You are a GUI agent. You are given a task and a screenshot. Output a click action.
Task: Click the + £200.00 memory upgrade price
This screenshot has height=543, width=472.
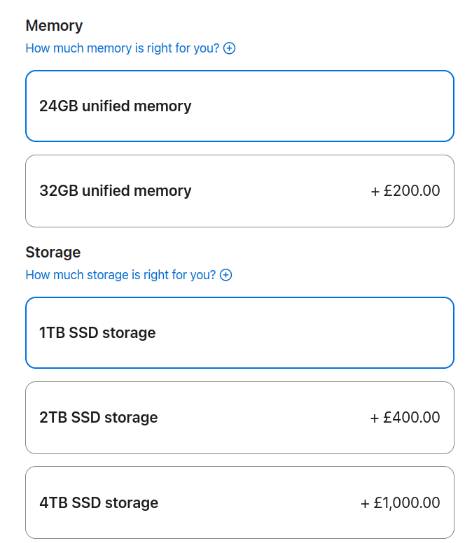(x=405, y=191)
